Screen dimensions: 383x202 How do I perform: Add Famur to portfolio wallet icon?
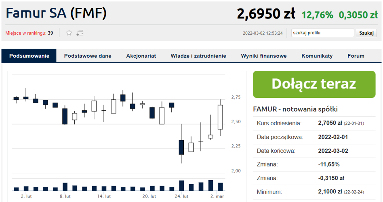[x=80, y=33]
